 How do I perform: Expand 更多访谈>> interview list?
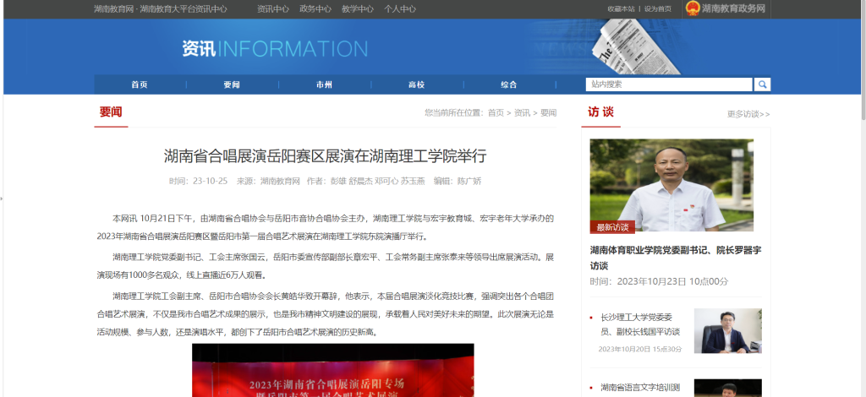(x=748, y=114)
